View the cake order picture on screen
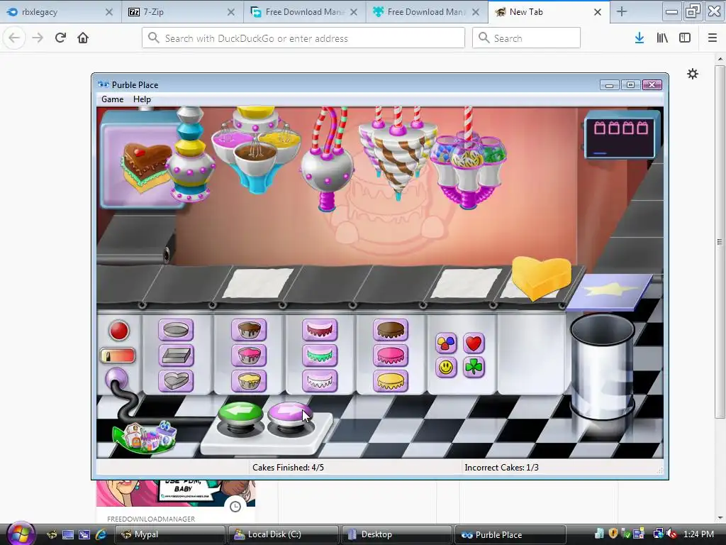Viewport: 726px width, 545px height. [x=146, y=167]
